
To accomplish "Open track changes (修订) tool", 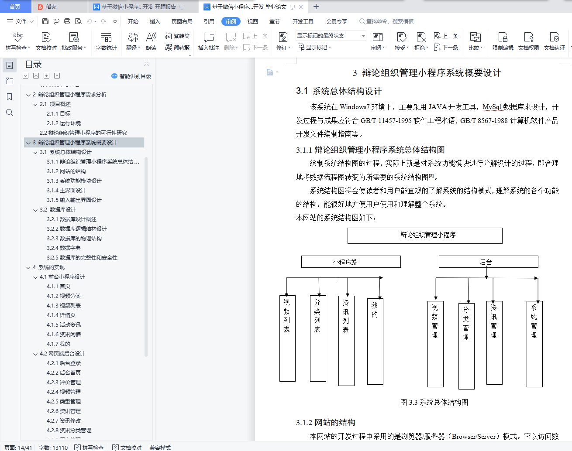I will pos(283,41).
